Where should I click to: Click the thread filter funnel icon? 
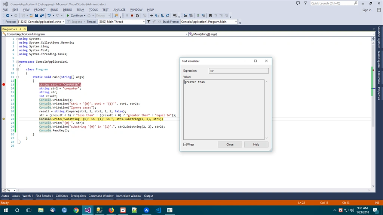pos(148,22)
